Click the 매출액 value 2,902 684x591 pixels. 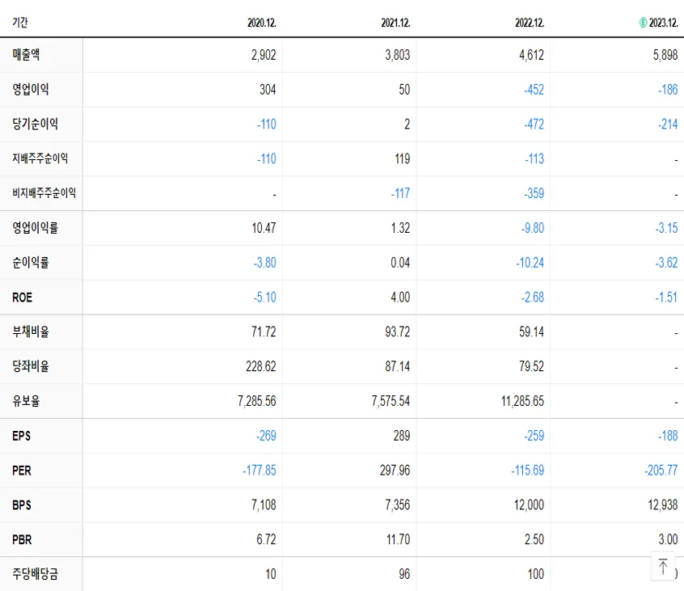click(x=264, y=55)
